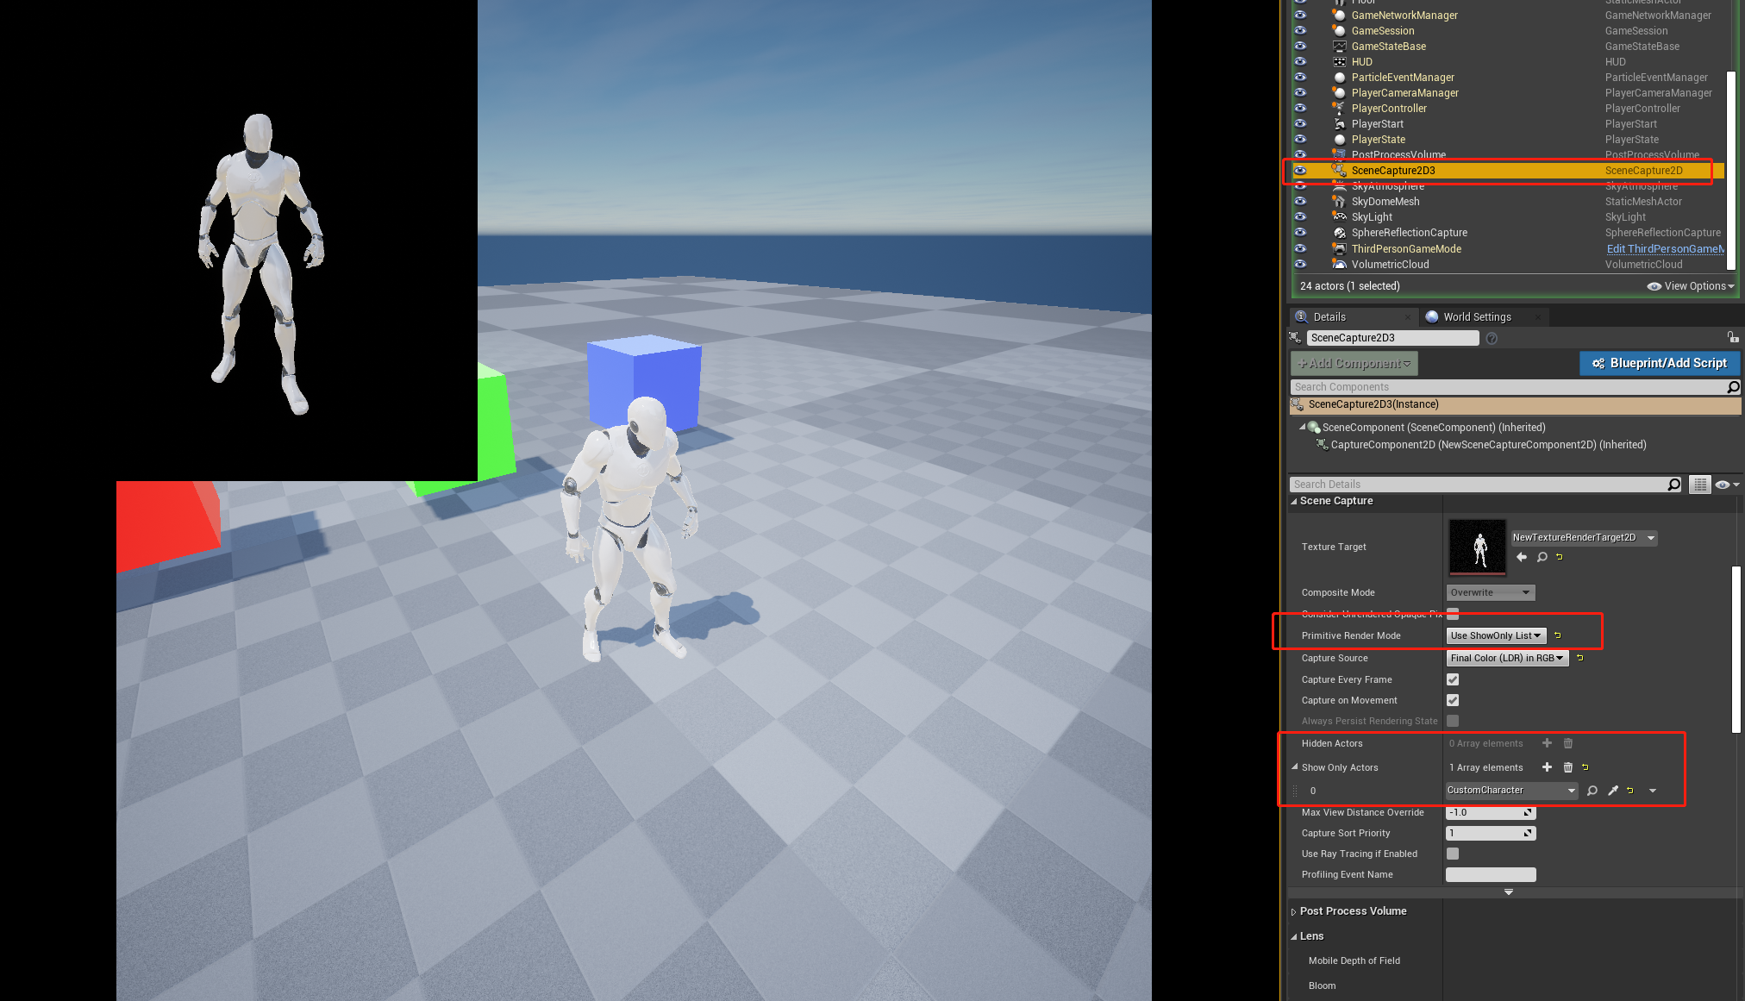This screenshot has width=1745, height=1001.
Task: Clear Show Only Actors array using trash icon
Action: point(1567,766)
